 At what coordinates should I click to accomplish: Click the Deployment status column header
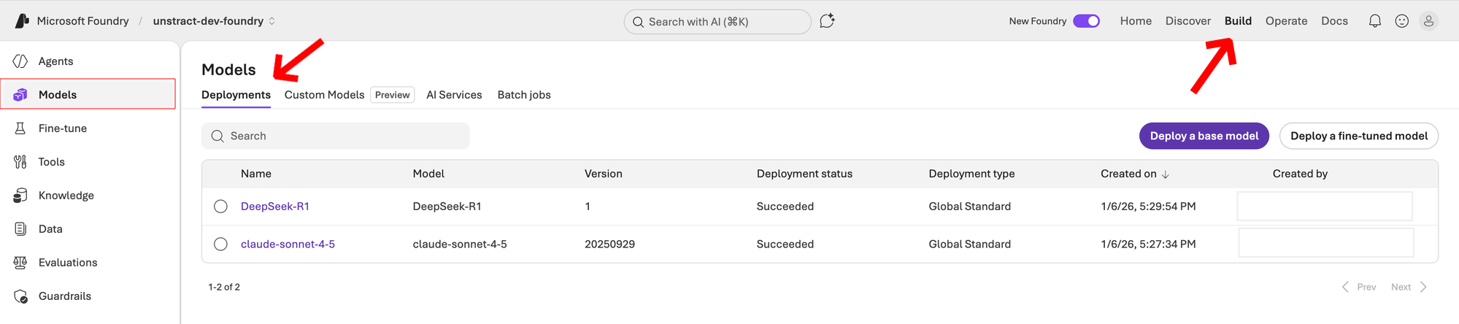tap(804, 174)
